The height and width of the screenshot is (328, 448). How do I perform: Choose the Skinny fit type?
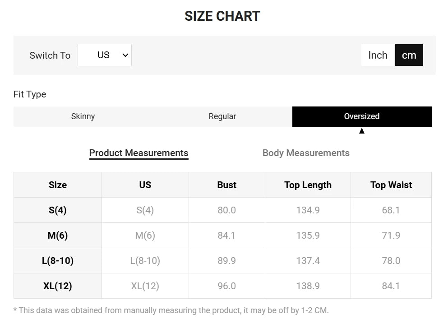tap(83, 116)
